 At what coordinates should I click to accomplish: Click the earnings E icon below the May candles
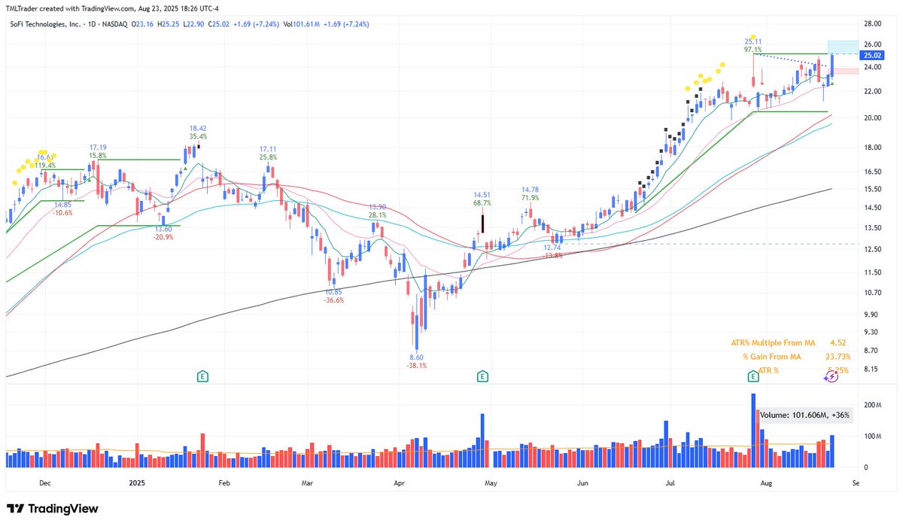[482, 375]
